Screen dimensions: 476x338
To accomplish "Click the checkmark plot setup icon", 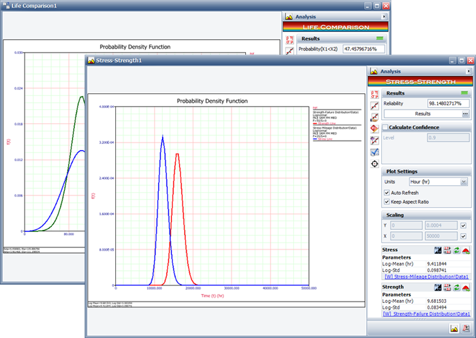I will 375,151.
